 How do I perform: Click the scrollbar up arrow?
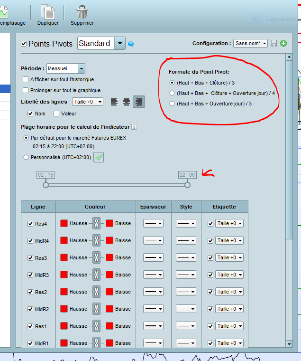pyautogui.click(x=289, y=57)
